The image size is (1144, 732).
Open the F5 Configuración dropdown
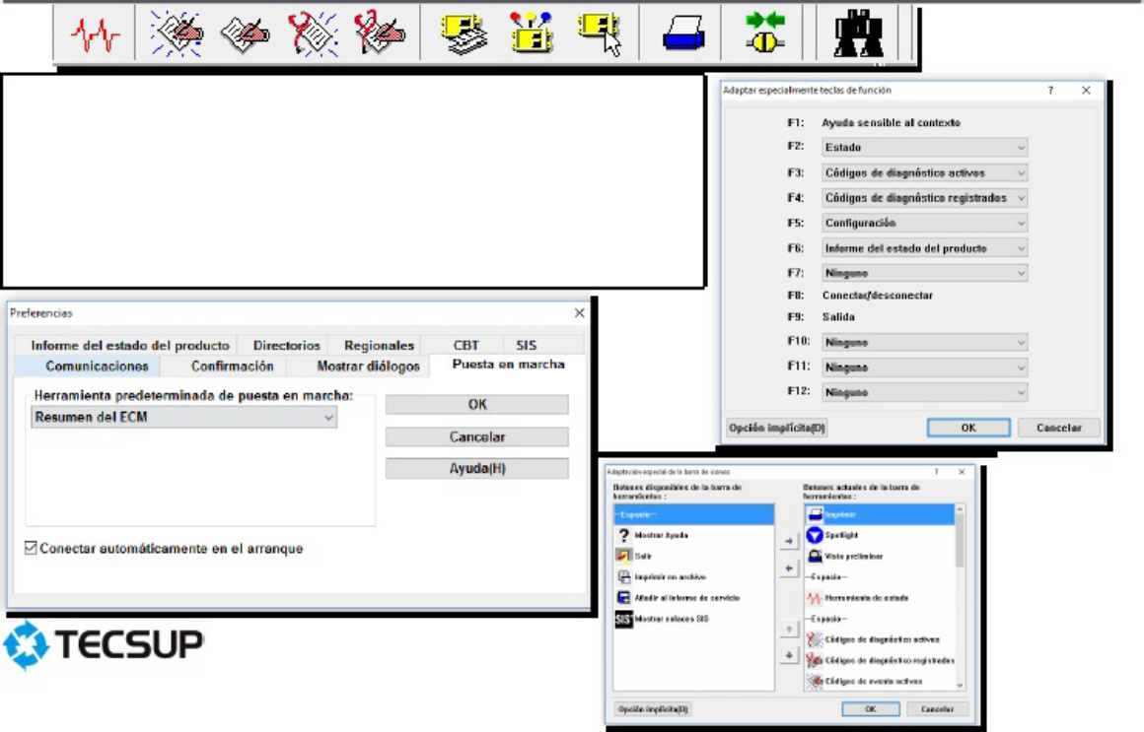[924, 223]
